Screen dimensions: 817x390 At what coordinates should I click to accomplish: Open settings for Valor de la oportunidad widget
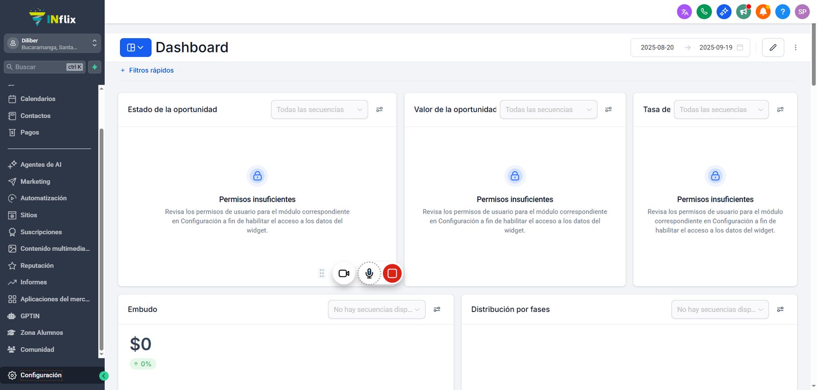coord(608,110)
